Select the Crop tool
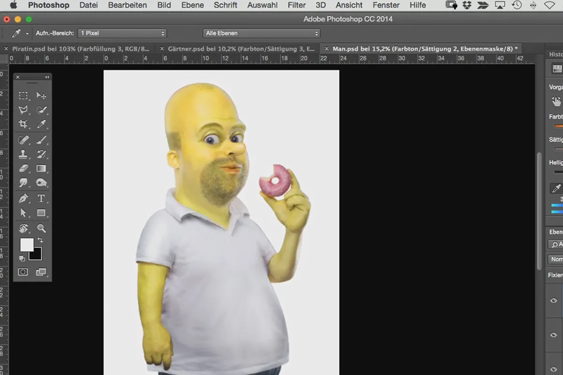563x375 pixels. 23,124
